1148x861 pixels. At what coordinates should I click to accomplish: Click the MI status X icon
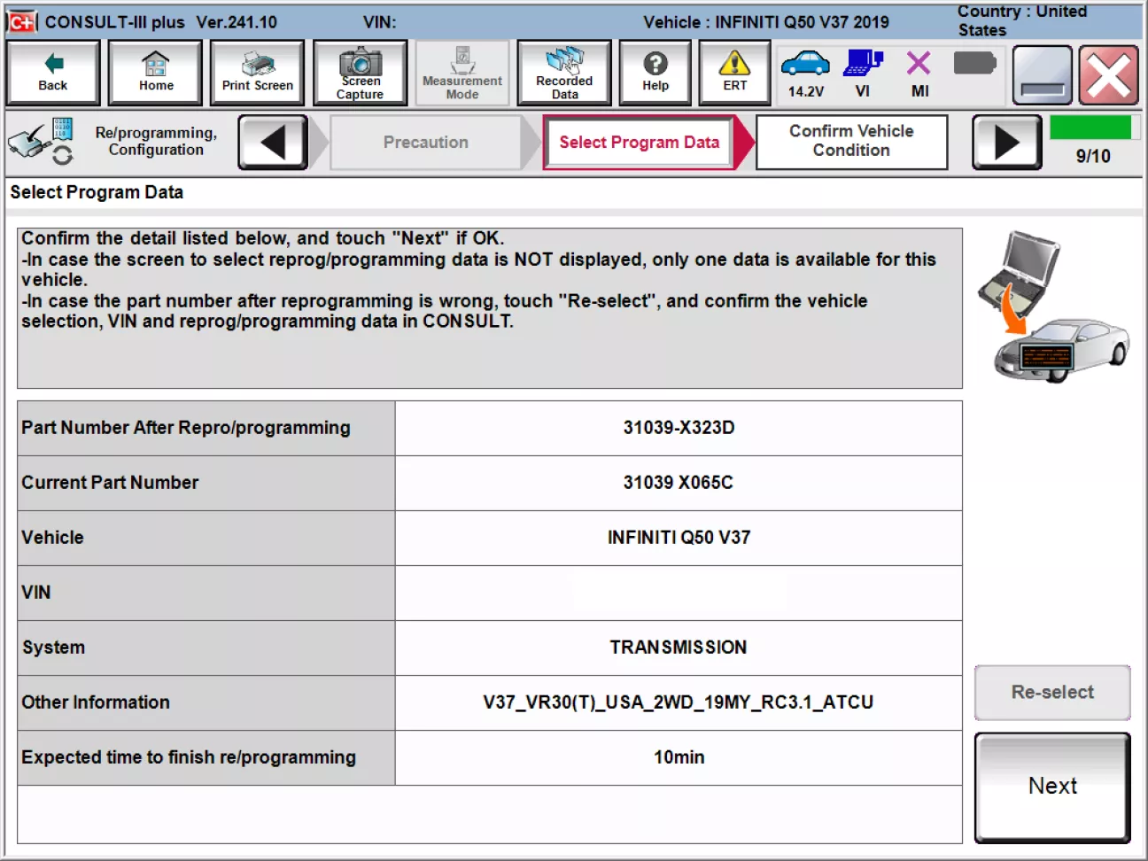click(919, 73)
